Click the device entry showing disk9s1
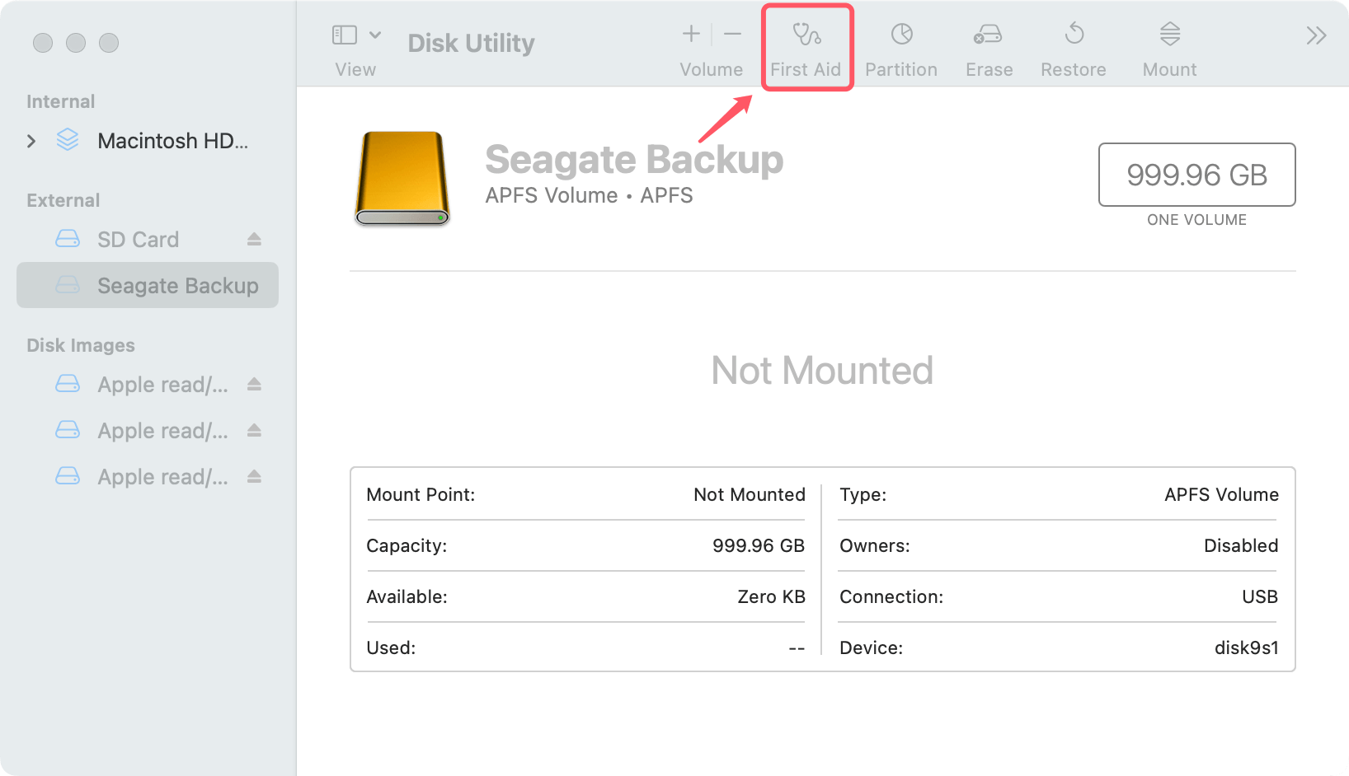Screen dimensions: 1349x776 pyautogui.click(x=1247, y=647)
